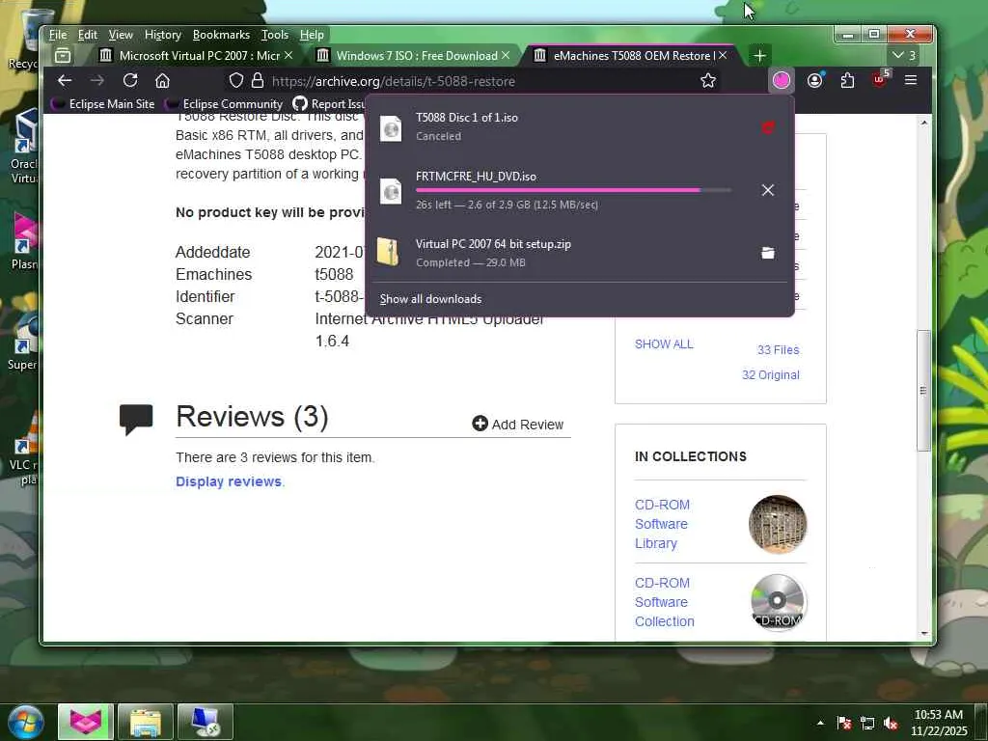Open the tab overview button left of tabs
988x741 pixels.
click(x=63, y=55)
